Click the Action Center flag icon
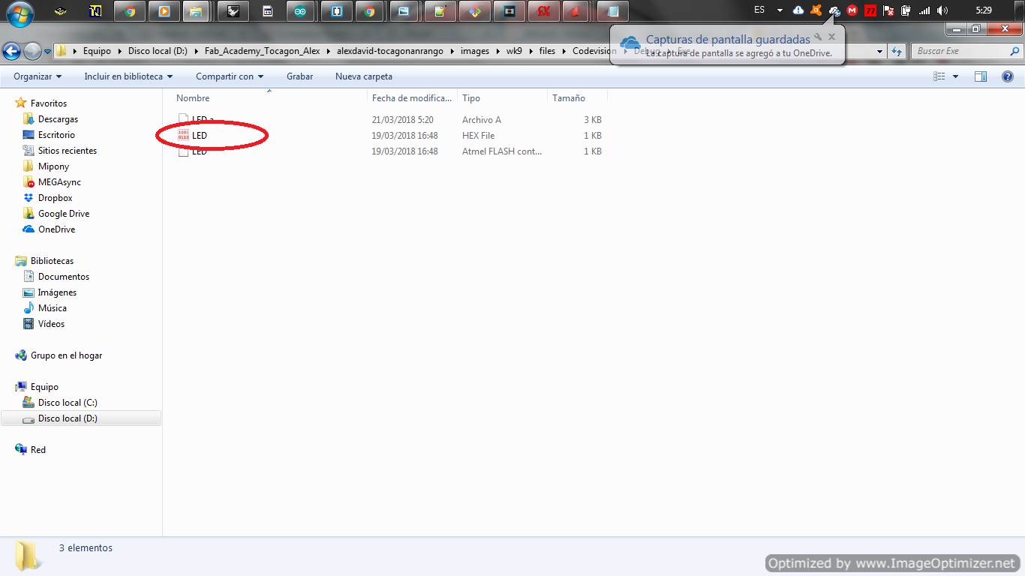Image resolution: width=1025 pixels, height=576 pixels. pyautogui.click(x=888, y=10)
